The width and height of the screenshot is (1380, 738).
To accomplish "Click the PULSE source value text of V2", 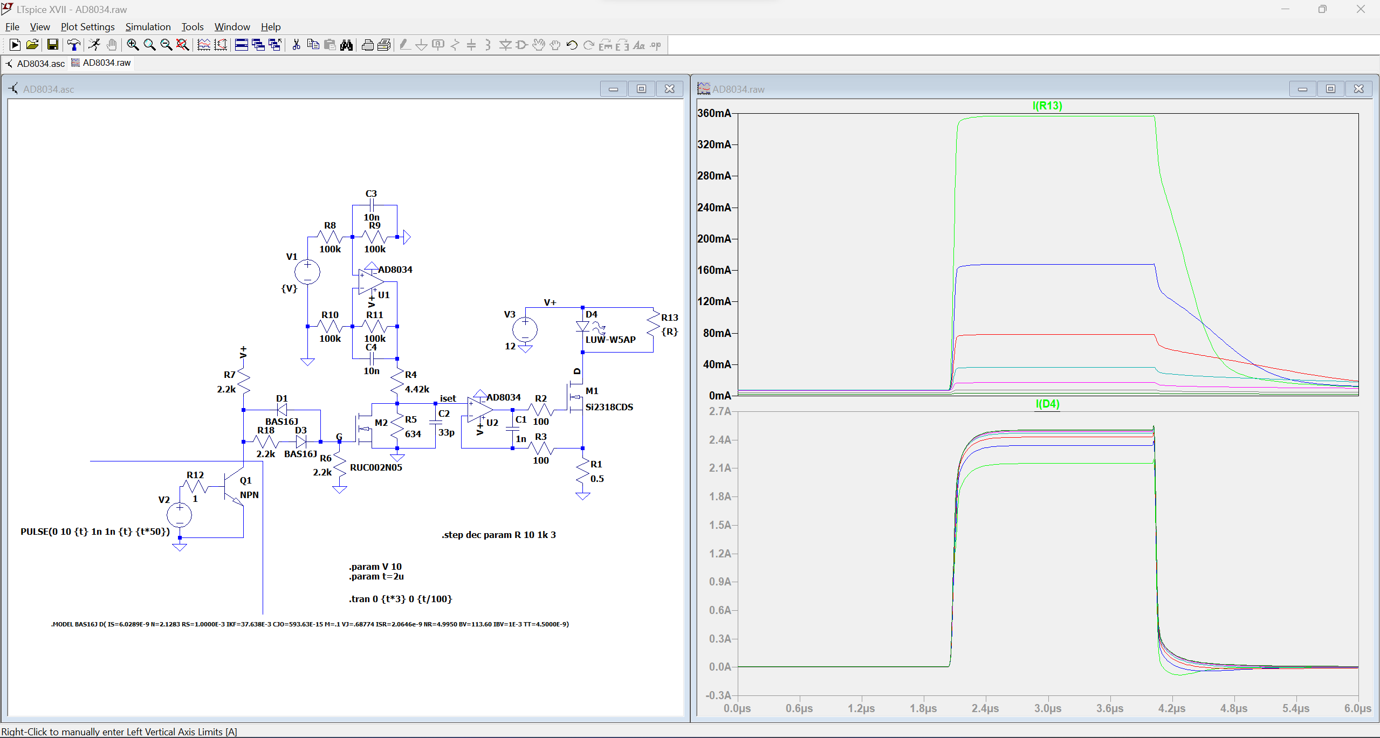I will (95, 532).
